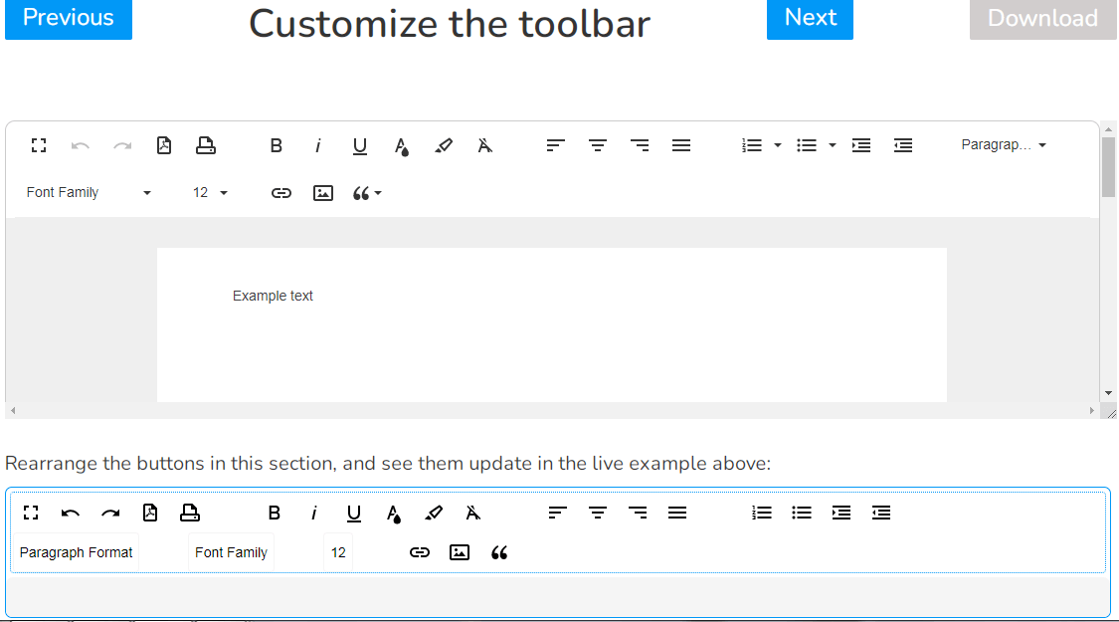Click the insert link icon
Screen dimensions: 1119x622
(x=280, y=192)
